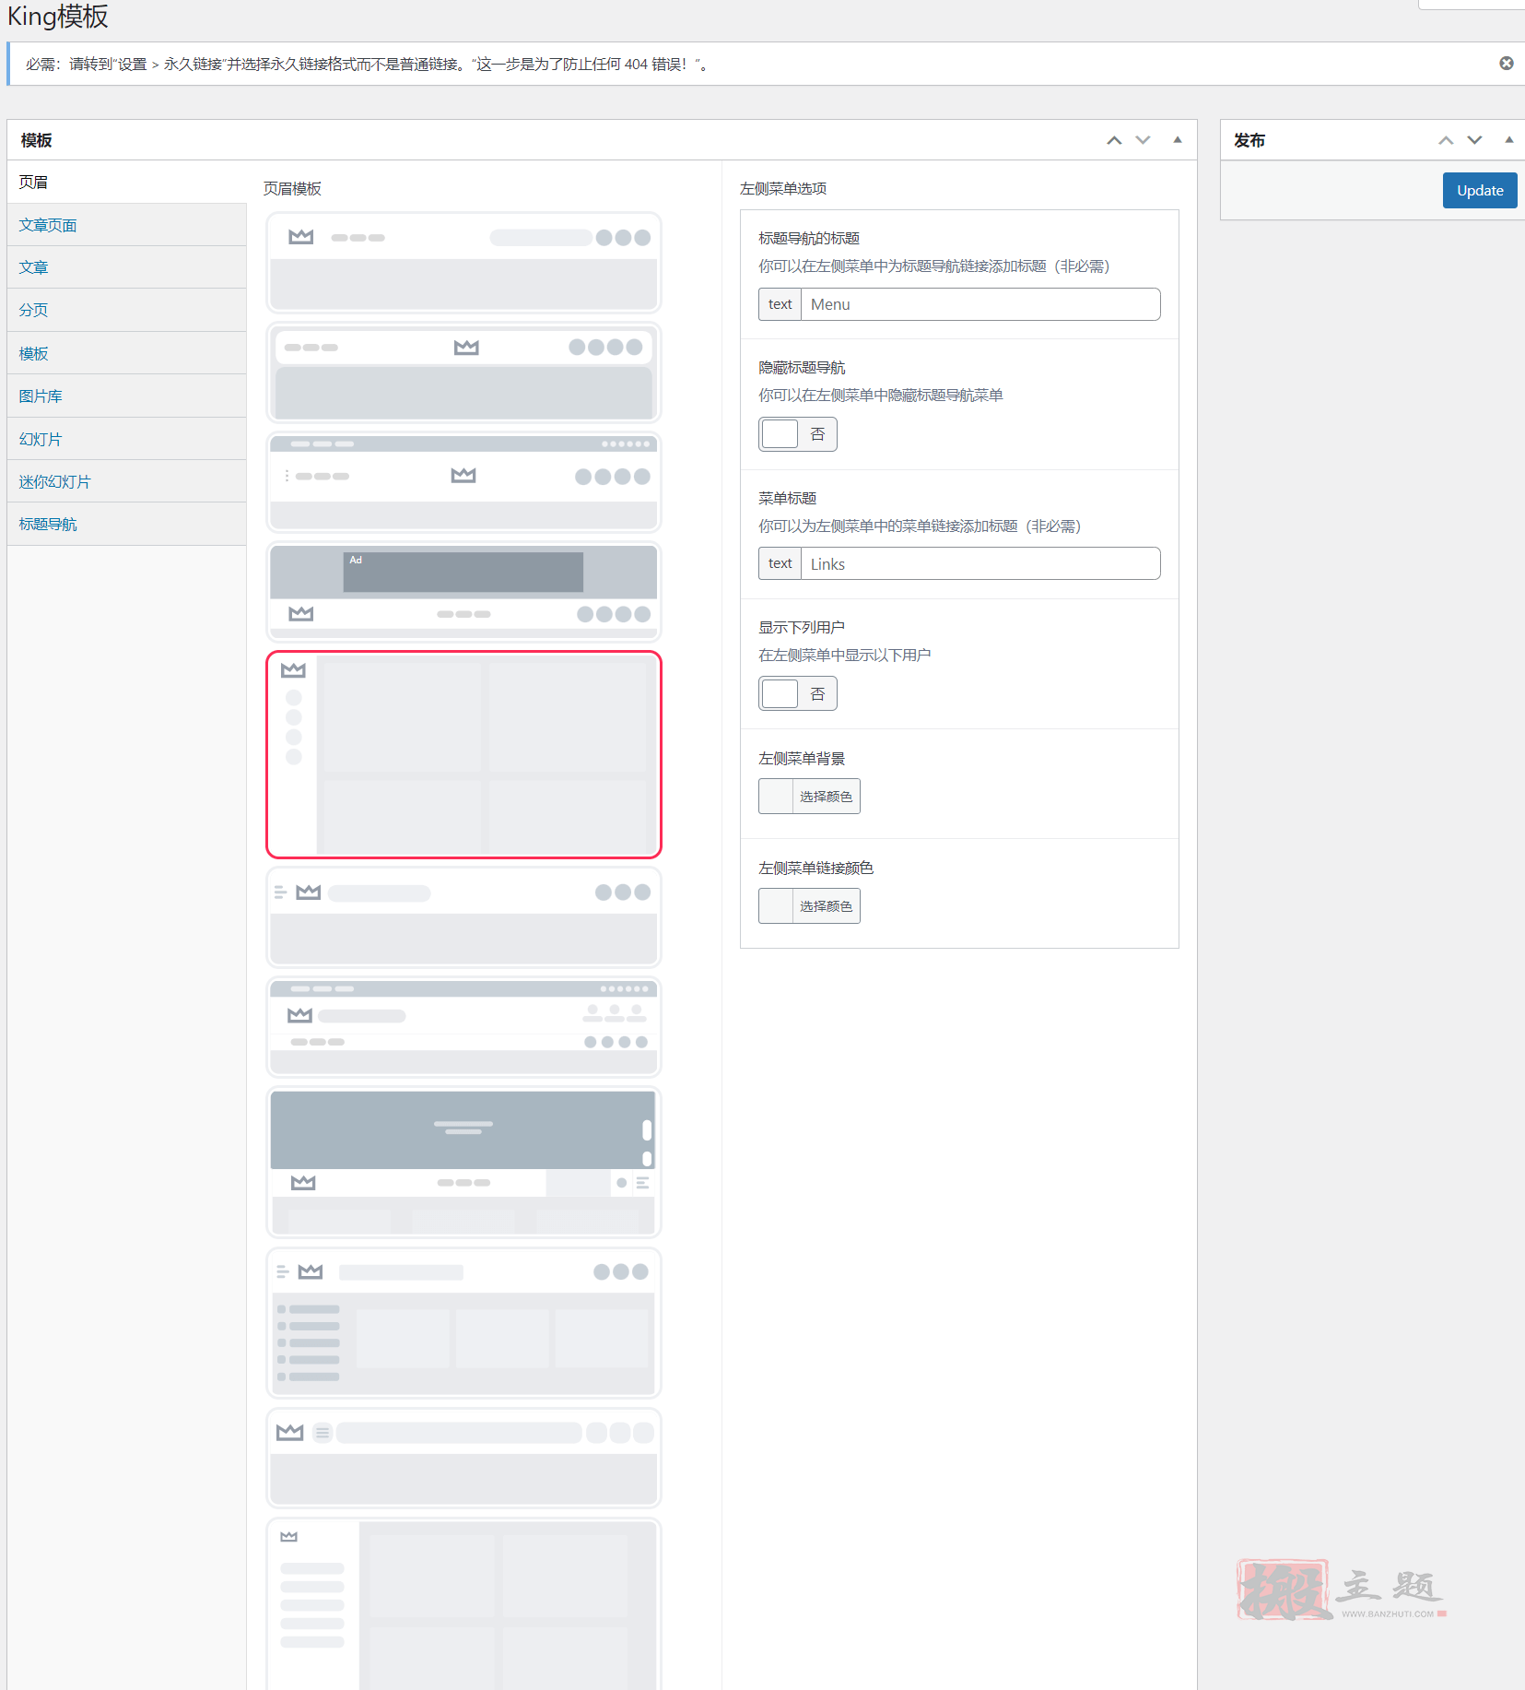Select header template with hamburger logo and search bar
The height and width of the screenshot is (1690, 1525).
pyautogui.click(x=463, y=917)
